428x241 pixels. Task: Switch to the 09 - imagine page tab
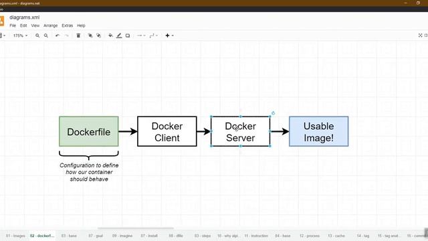tap(122, 236)
